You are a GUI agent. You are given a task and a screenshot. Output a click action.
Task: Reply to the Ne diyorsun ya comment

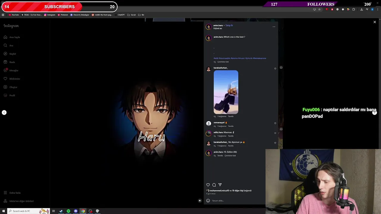(x=231, y=146)
